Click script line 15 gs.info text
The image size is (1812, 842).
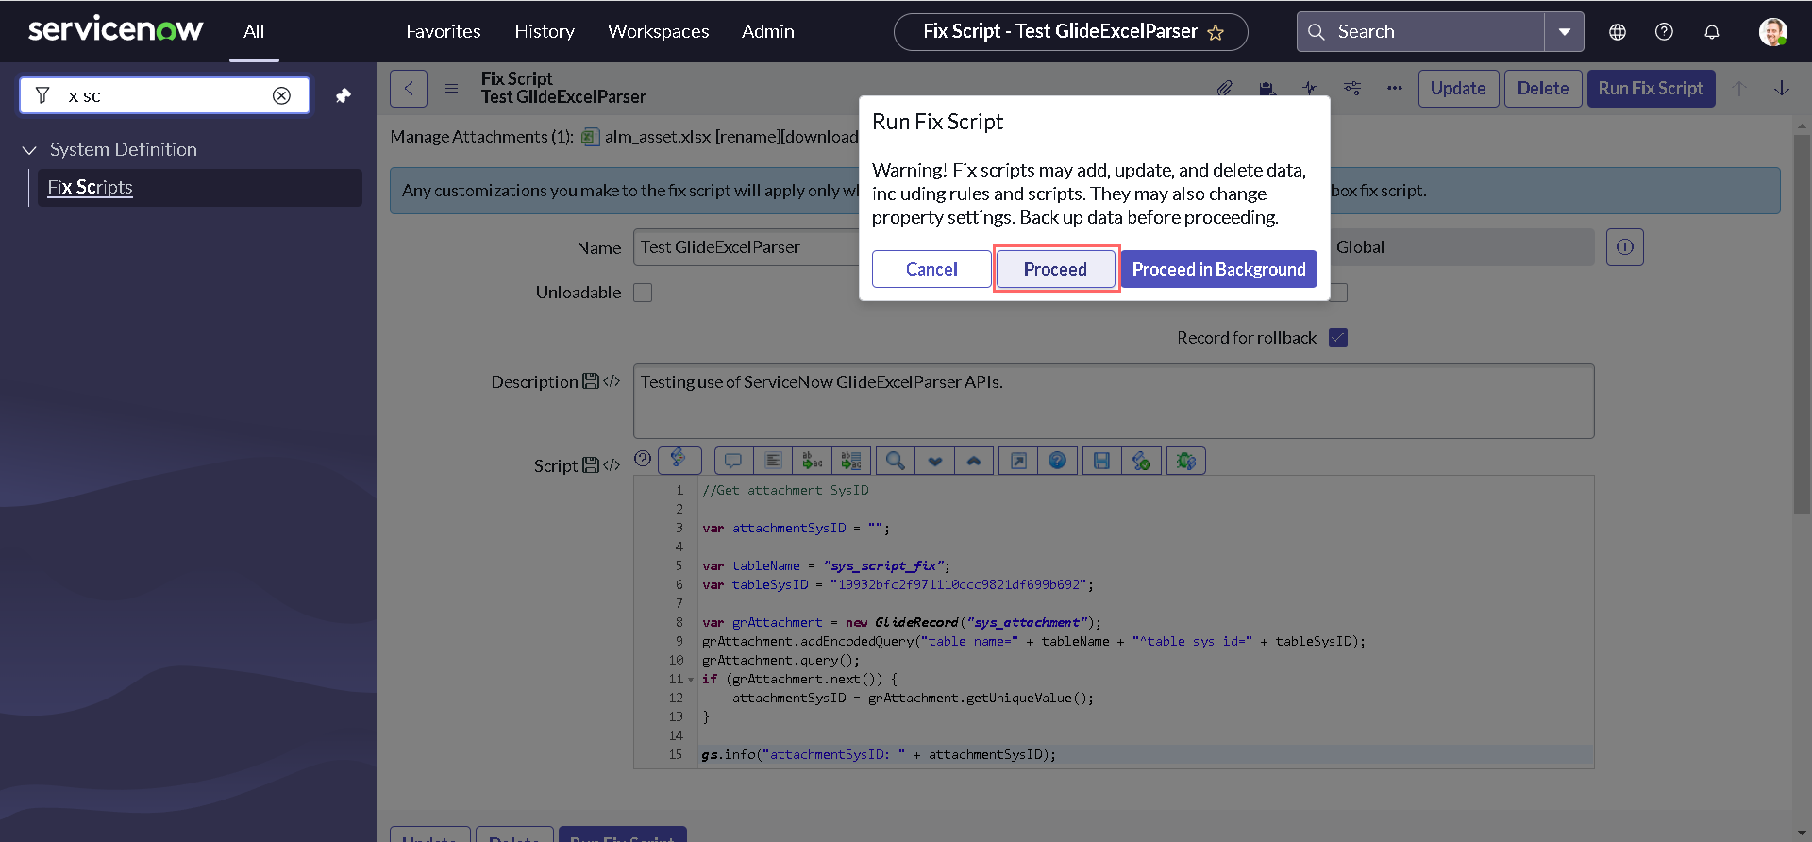(879, 755)
